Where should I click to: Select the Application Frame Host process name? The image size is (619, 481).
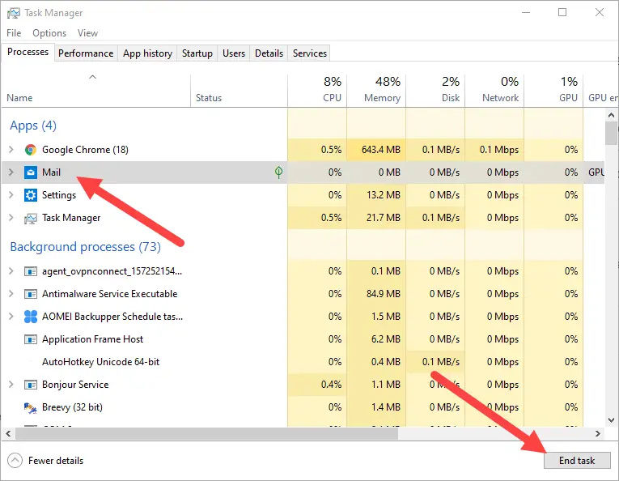tap(92, 339)
